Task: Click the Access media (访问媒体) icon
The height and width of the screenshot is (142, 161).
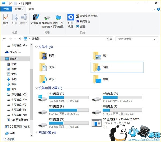Action: pyautogui.click(x=36, y=20)
